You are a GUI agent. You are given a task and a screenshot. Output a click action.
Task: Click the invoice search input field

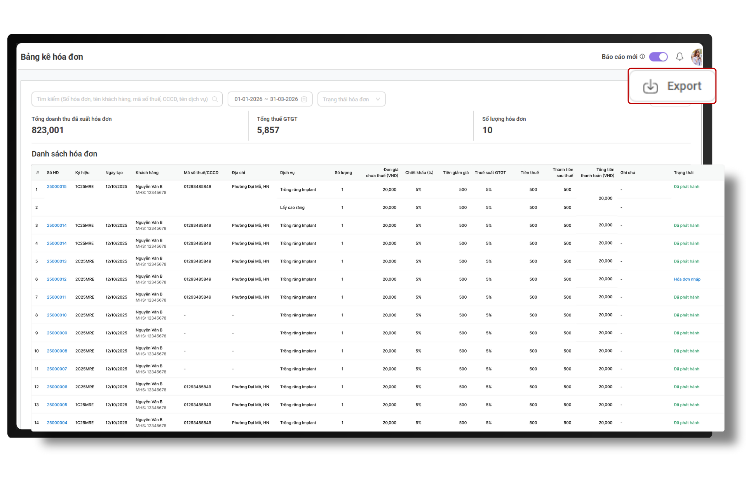[x=122, y=99]
